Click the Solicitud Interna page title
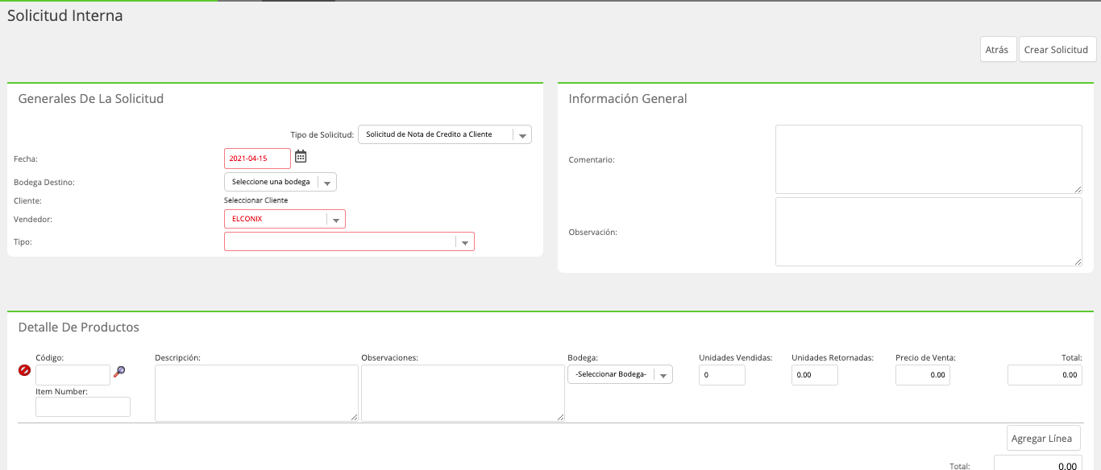 click(x=65, y=15)
